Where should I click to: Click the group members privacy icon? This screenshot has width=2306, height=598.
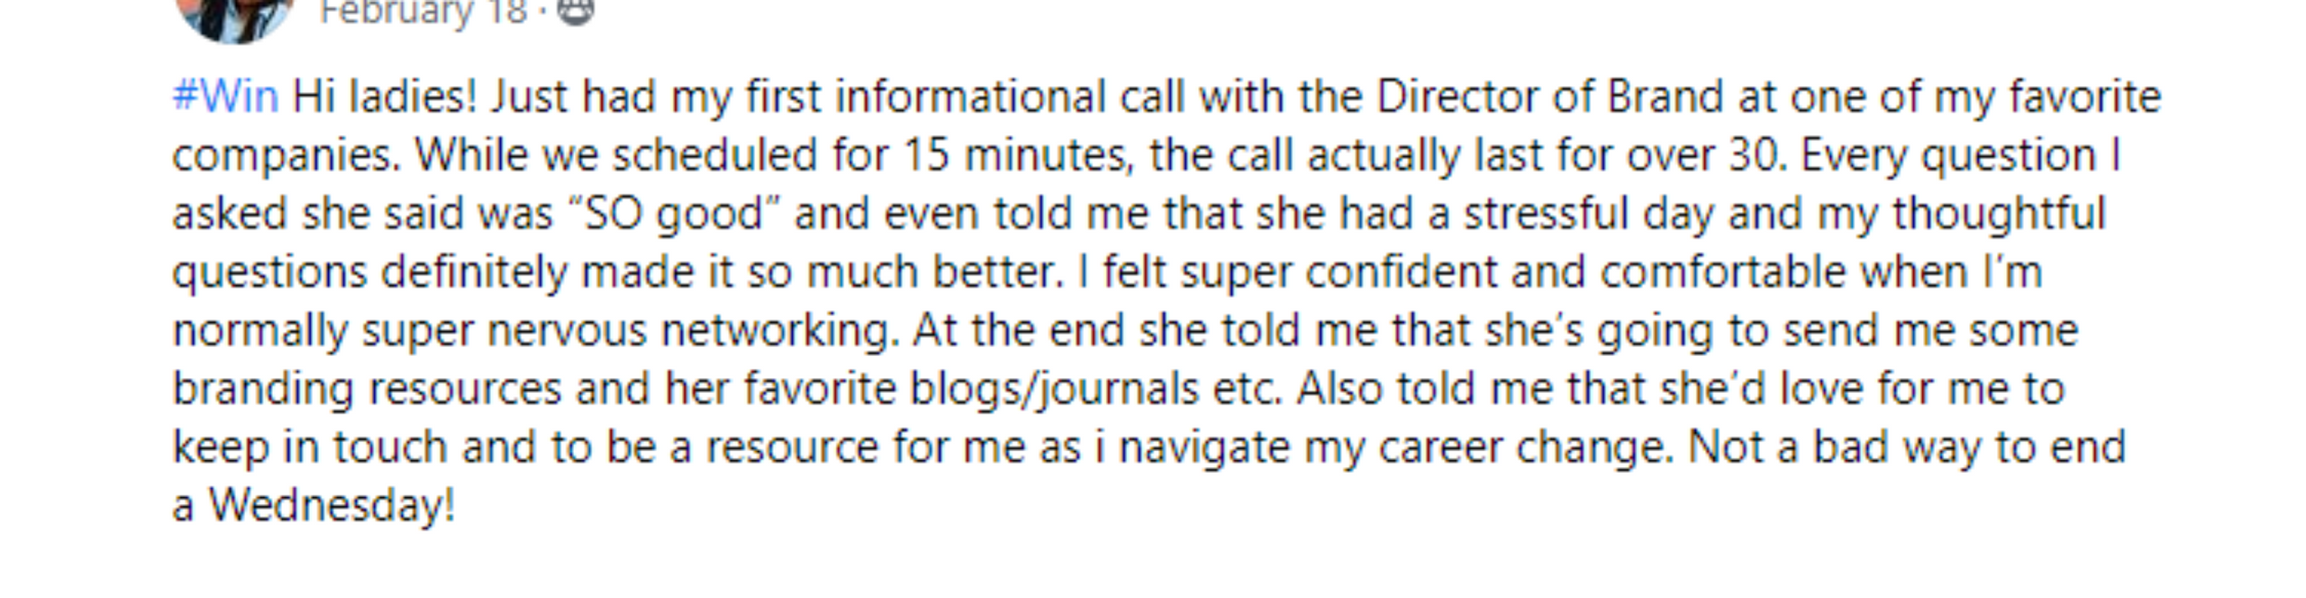(575, 11)
